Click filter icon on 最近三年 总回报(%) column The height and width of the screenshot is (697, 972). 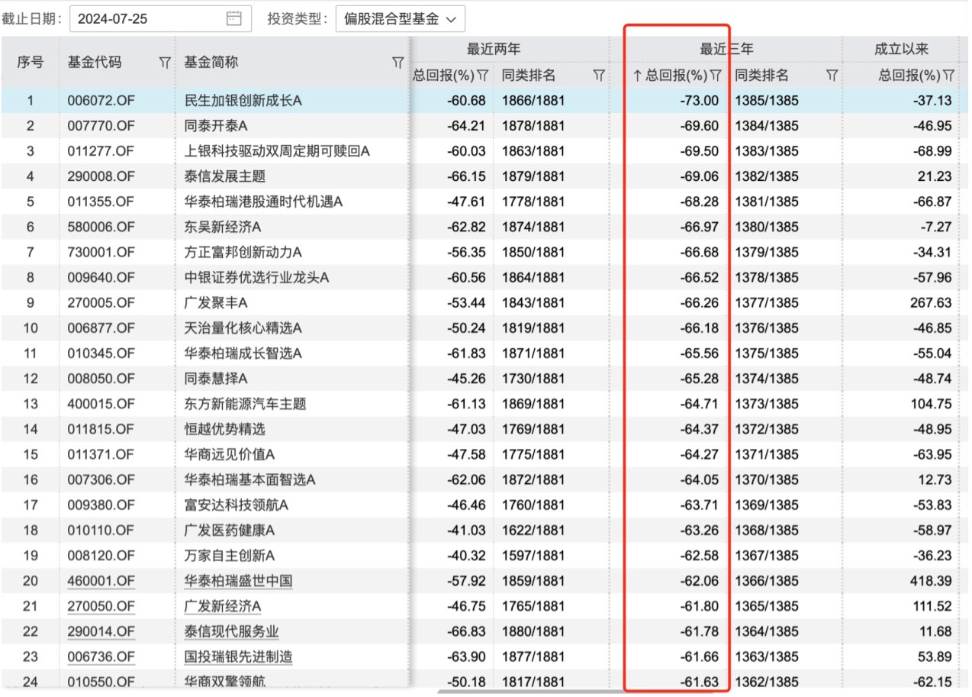tap(716, 76)
